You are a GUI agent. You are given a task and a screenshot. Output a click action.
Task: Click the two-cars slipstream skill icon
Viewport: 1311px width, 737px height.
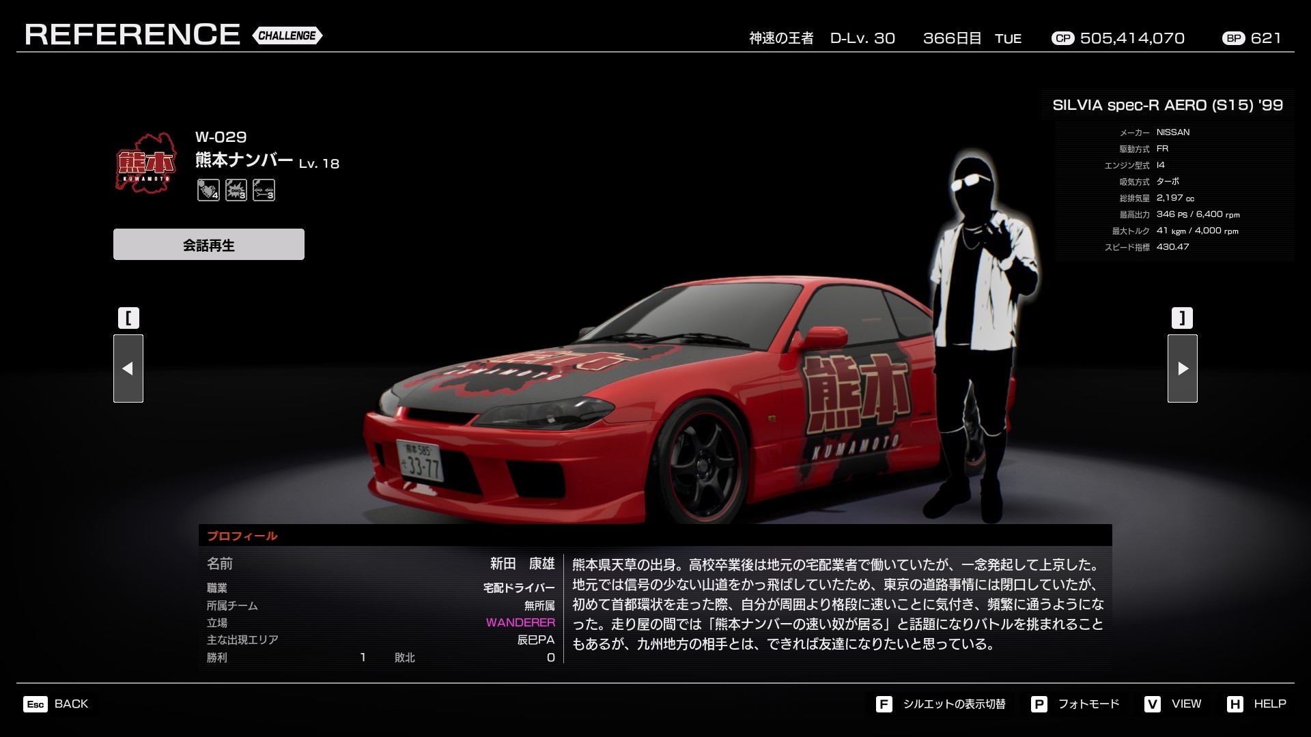pos(264,190)
